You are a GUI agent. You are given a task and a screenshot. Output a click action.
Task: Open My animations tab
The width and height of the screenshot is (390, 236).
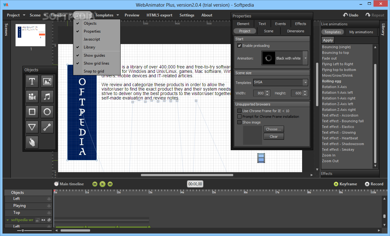pos(361,32)
